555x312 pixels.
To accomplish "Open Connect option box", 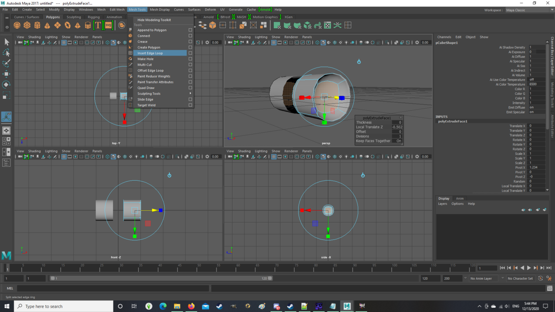I will 190,36.
